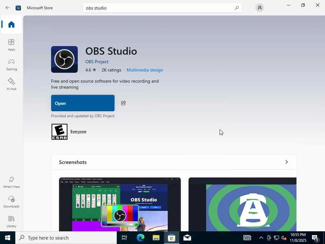Click the Screenshots heading
The image size is (325, 244).
[x=73, y=162]
